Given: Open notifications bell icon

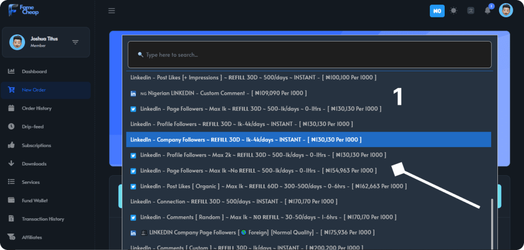Looking at the screenshot, I should (x=488, y=11).
